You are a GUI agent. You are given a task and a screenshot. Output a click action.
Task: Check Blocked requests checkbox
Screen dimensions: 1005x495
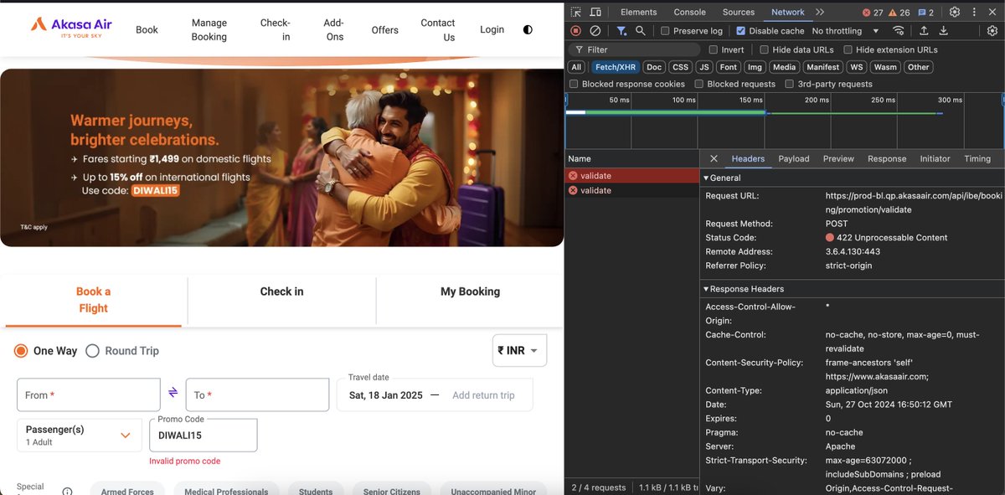point(698,84)
